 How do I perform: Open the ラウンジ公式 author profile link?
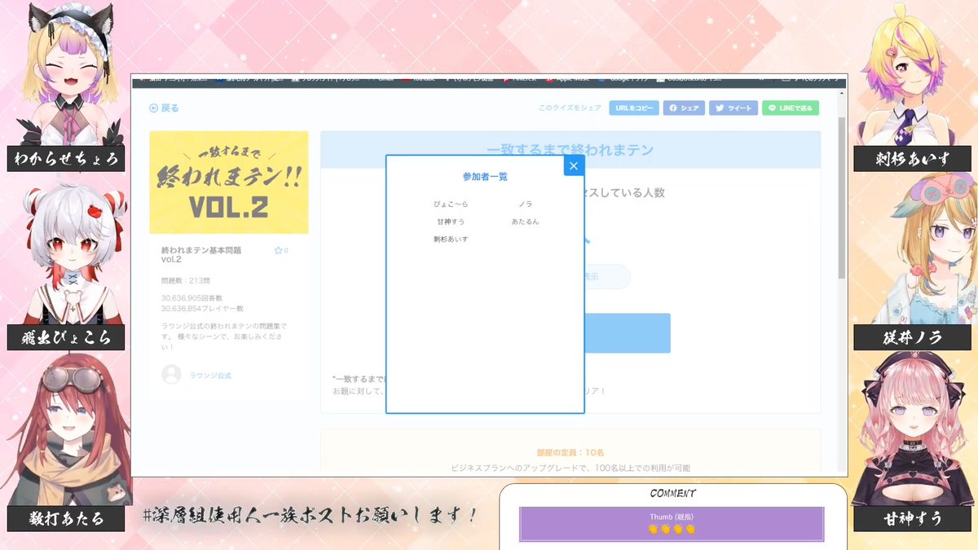point(211,375)
